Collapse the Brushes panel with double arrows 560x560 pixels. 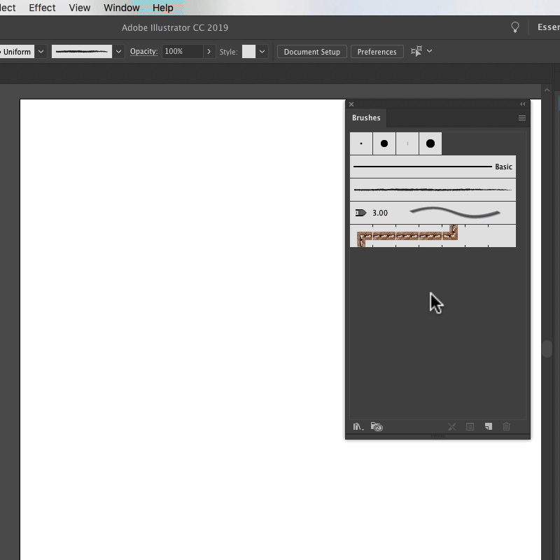(523, 104)
